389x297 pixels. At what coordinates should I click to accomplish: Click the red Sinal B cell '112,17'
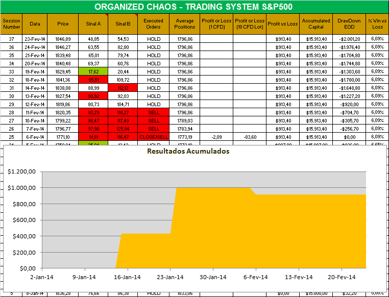coord(123,88)
